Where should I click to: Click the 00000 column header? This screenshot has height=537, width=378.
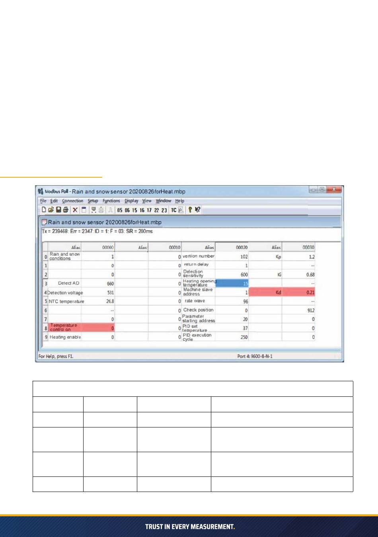(98, 247)
